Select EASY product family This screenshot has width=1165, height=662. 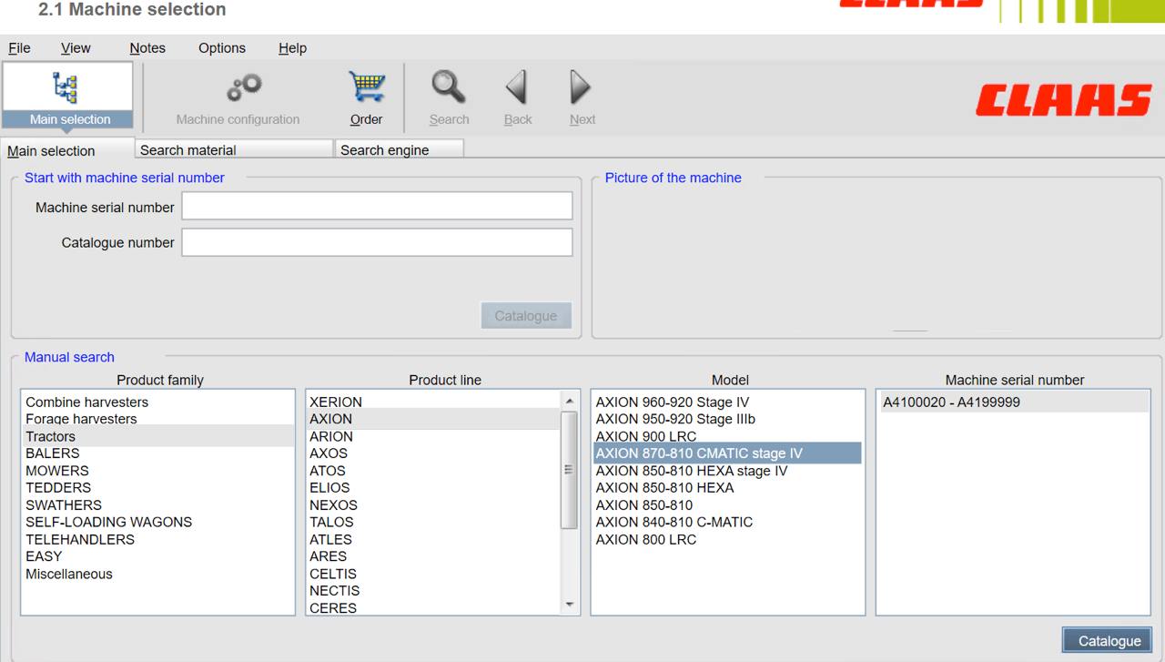click(157, 555)
